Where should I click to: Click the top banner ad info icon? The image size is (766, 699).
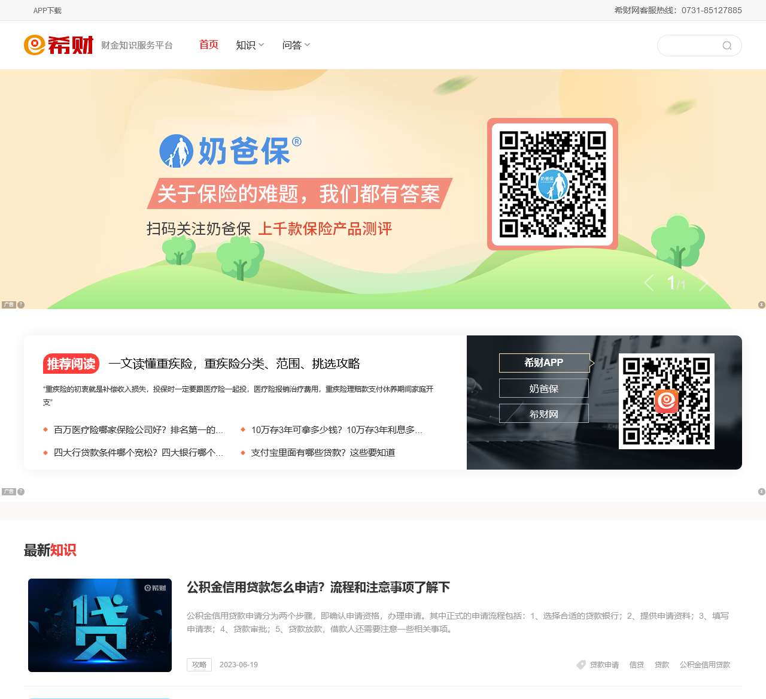(x=21, y=305)
